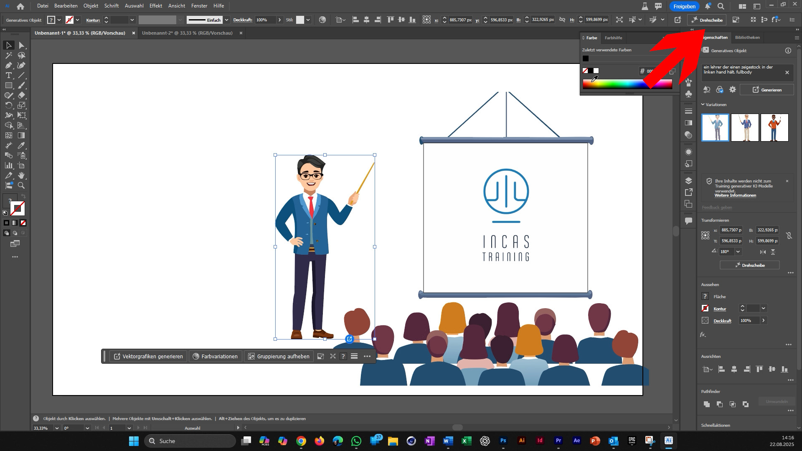802x451 pixels.
Task: Select the Column Graph tool
Action: point(9,165)
